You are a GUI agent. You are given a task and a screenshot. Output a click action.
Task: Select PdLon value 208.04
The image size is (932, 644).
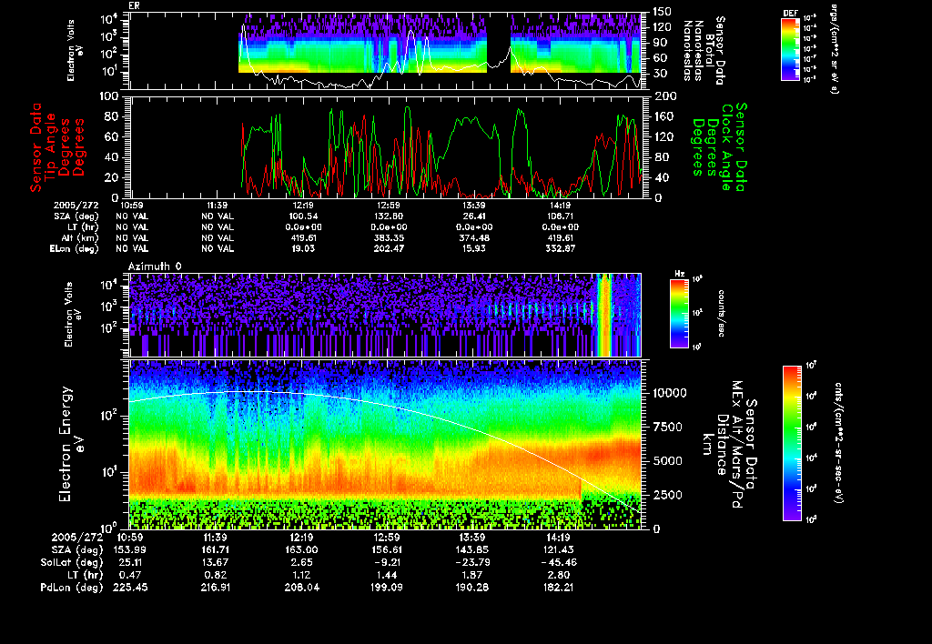[x=301, y=588]
